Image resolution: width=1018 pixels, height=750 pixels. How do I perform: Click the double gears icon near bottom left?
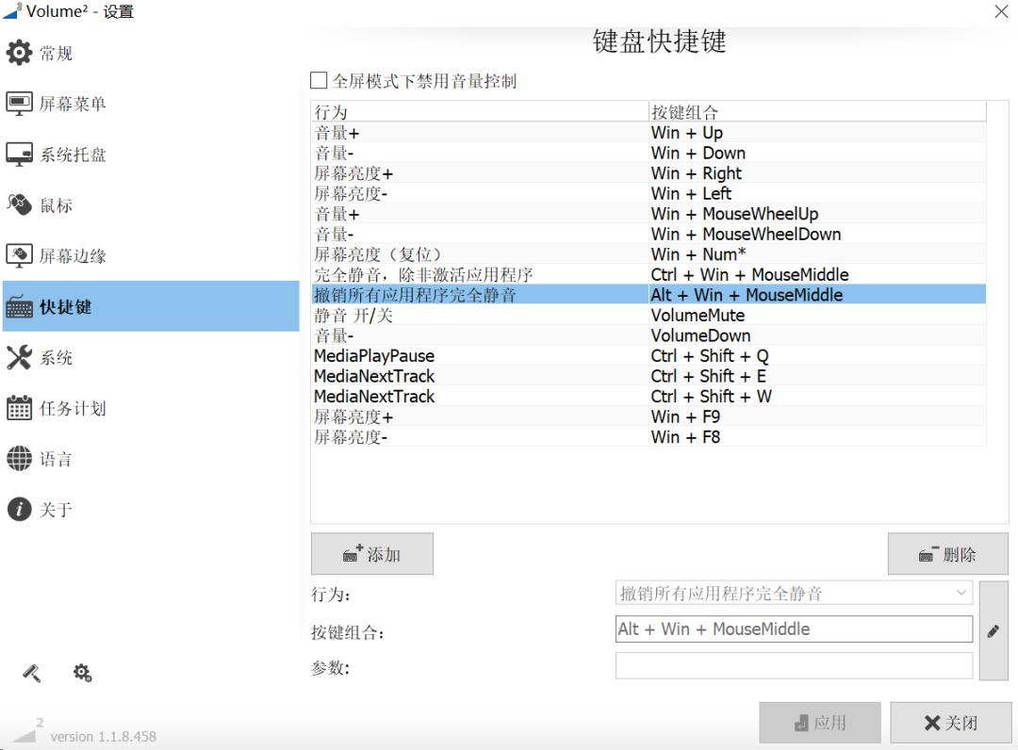pyautogui.click(x=81, y=673)
